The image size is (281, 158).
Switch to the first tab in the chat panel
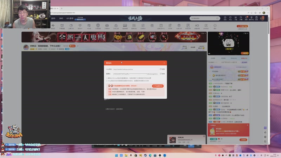tap(213, 58)
